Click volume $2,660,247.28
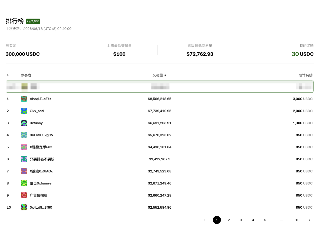Viewport: 319px width, 233px height. pyautogui.click(x=159, y=195)
